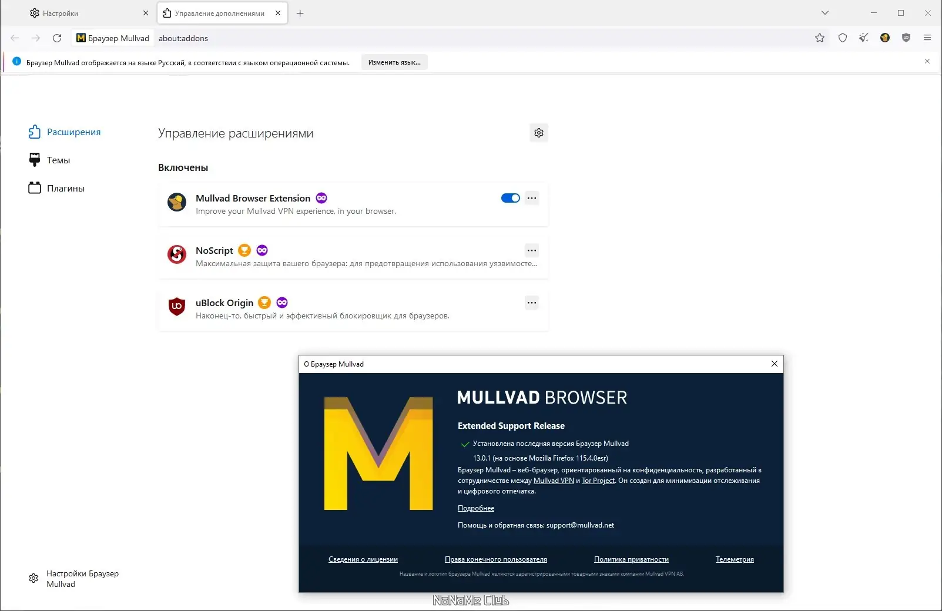Click the Extended Support Release label
The height and width of the screenshot is (611, 942).
tap(511, 426)
